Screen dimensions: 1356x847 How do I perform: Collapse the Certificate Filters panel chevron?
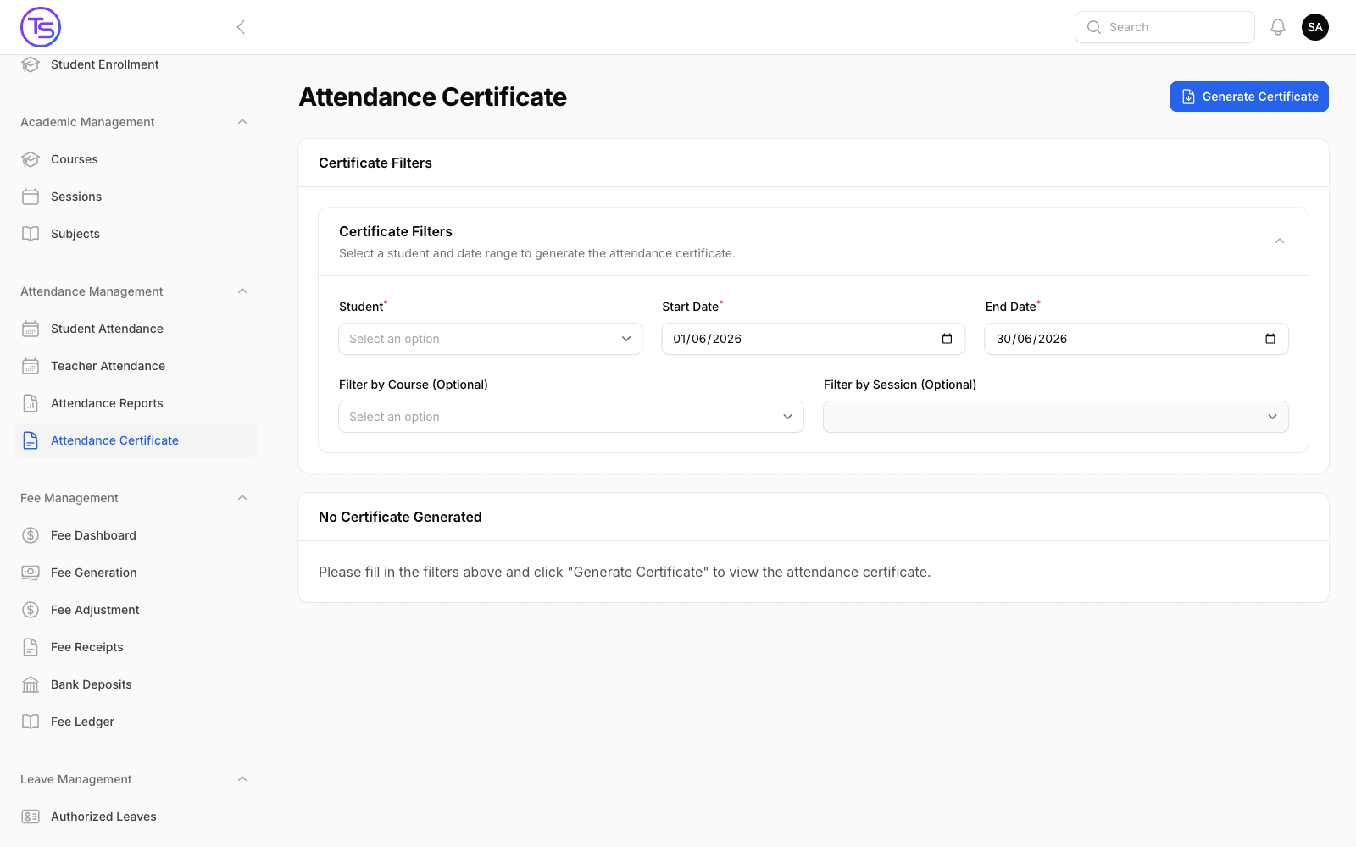(x=1280, y=241)
